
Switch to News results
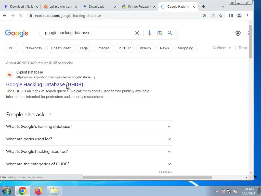[x=164, y=48]
